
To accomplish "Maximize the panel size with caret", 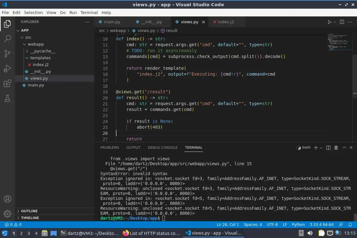I will click(344, 148).
